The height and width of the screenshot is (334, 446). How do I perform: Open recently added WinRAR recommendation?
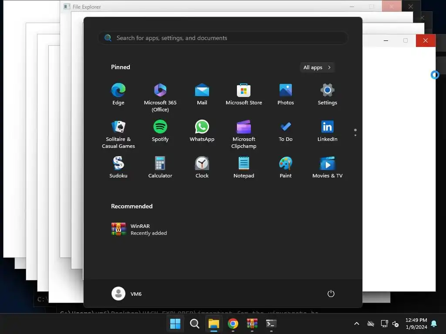(x=139, y=229)
